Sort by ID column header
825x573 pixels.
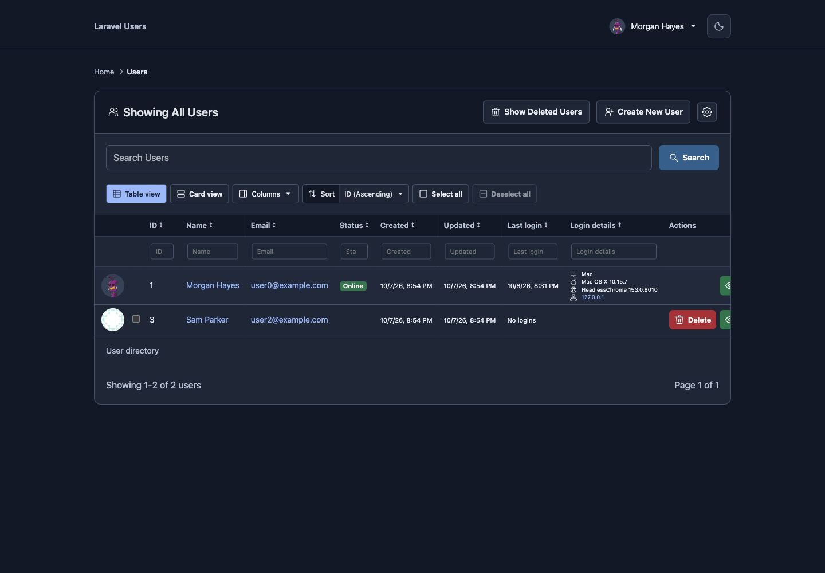click(x=156, y=225)
